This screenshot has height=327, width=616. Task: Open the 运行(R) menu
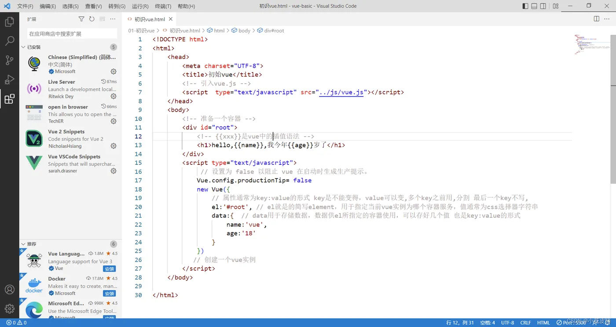click(140, 6)
